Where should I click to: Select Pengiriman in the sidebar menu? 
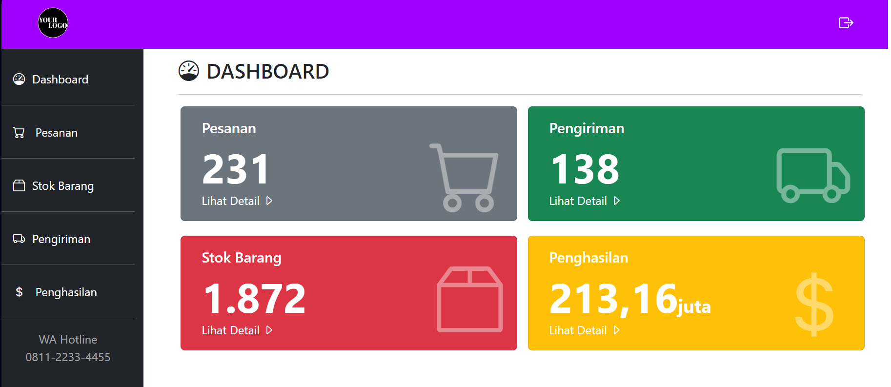coord(68,239)
